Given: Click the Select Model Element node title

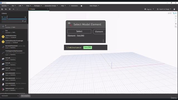Looking at the screenshot, I should pyautogui.click(x=87, y=24).
